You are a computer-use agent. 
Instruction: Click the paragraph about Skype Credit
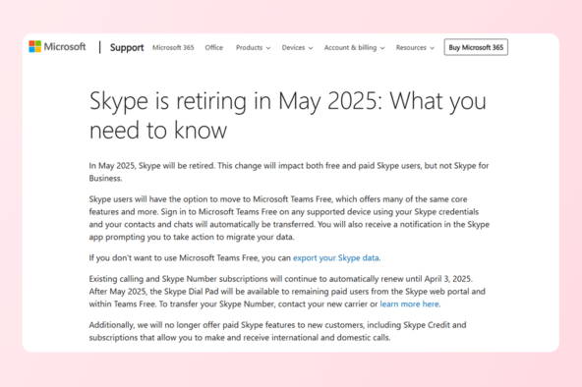277,331
